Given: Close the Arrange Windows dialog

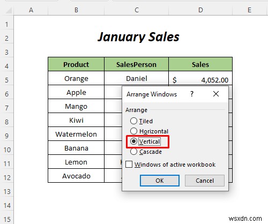Looking at the screenshot, I should point(216,94).
